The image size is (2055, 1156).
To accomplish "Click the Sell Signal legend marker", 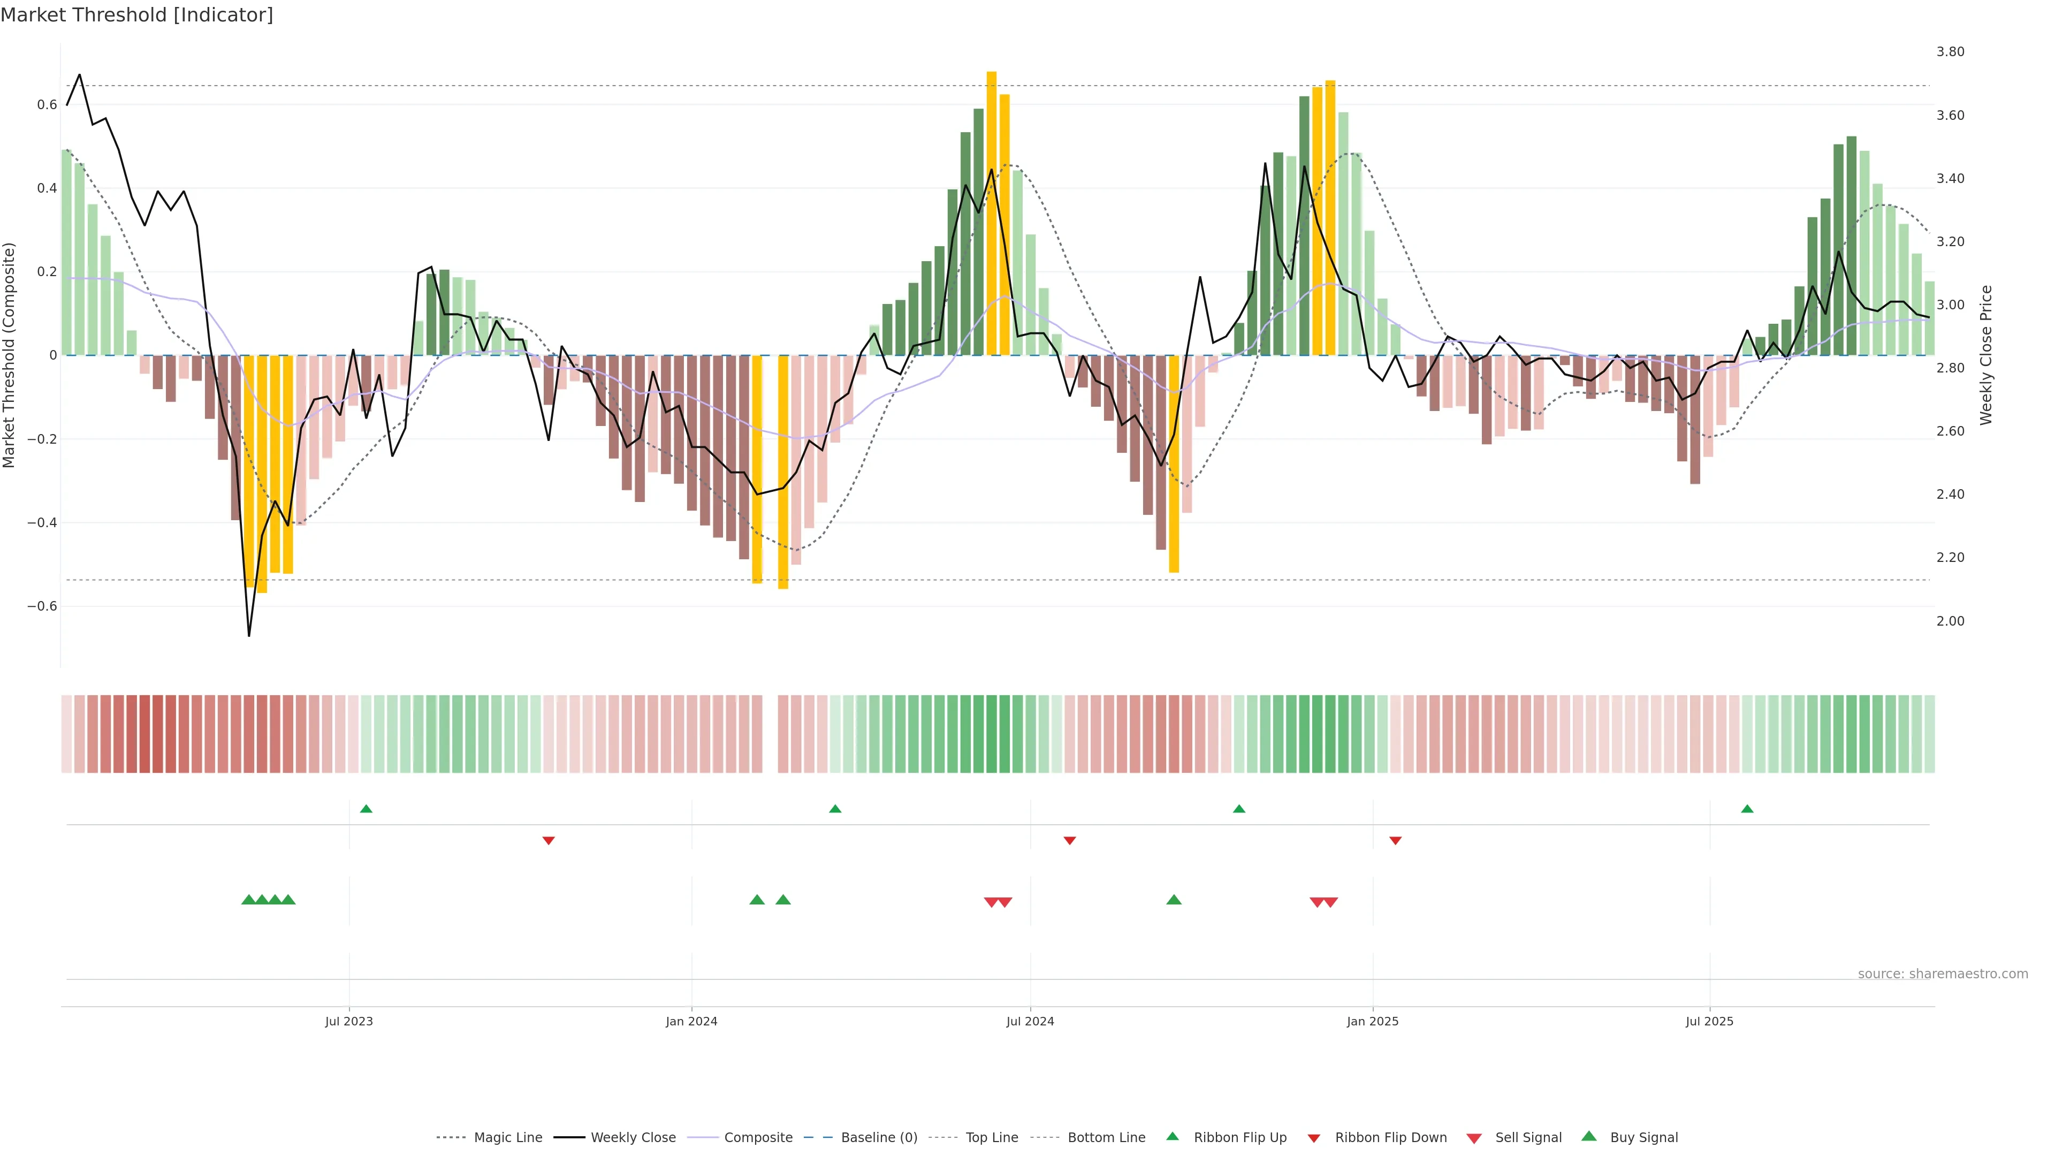I will click(1474, 1138).
